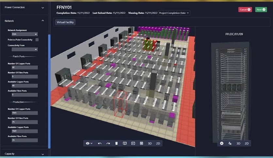The height and width of the screenshot is (158, 273).
Task: Click the FFLDC/01/09 rack preview
Action: 231,92
